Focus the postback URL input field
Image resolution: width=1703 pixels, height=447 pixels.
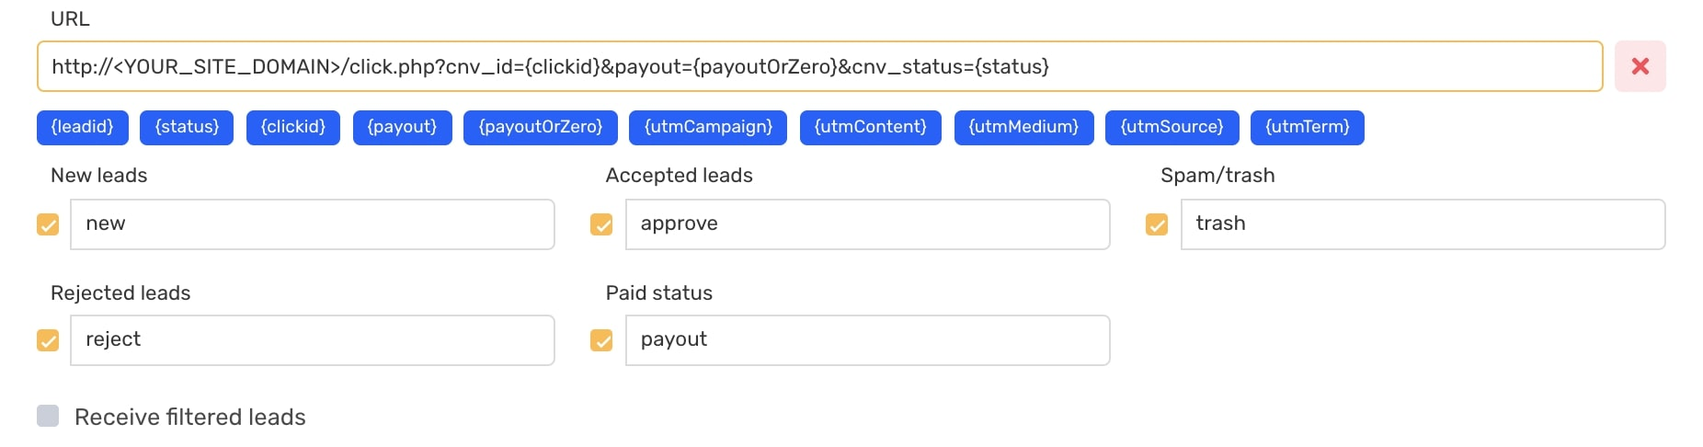click(818, 66)
